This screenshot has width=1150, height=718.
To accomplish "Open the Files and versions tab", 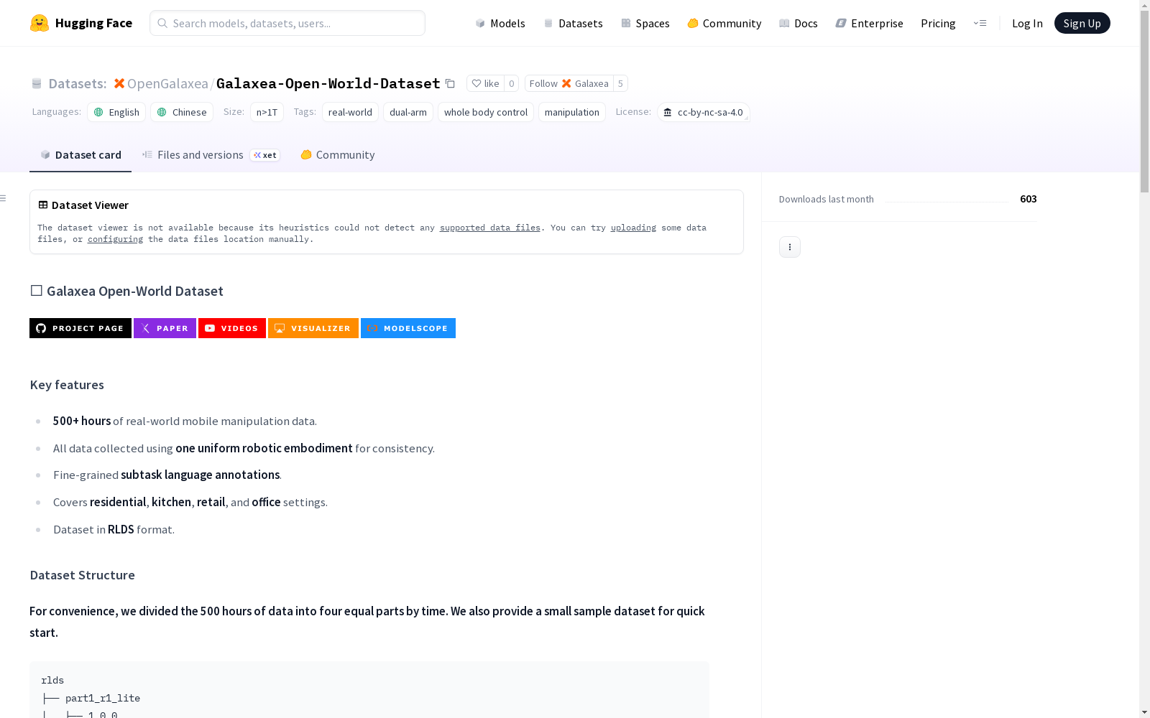I will 211,154.
